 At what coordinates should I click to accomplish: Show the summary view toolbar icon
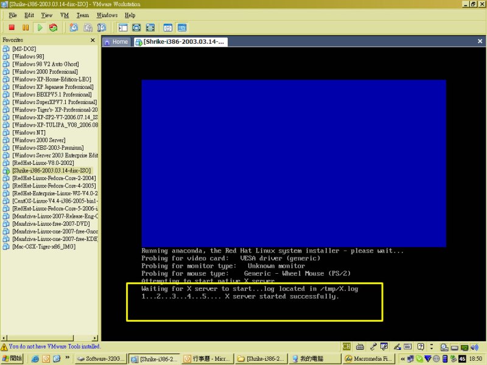coord(168,27)
